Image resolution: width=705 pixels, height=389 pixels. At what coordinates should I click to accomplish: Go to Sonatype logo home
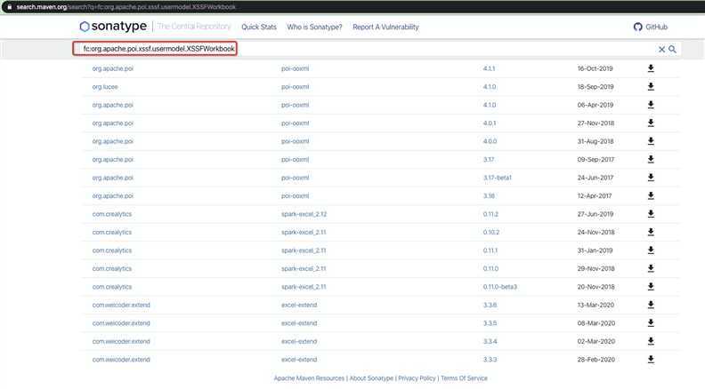click(x=113, y=27)
